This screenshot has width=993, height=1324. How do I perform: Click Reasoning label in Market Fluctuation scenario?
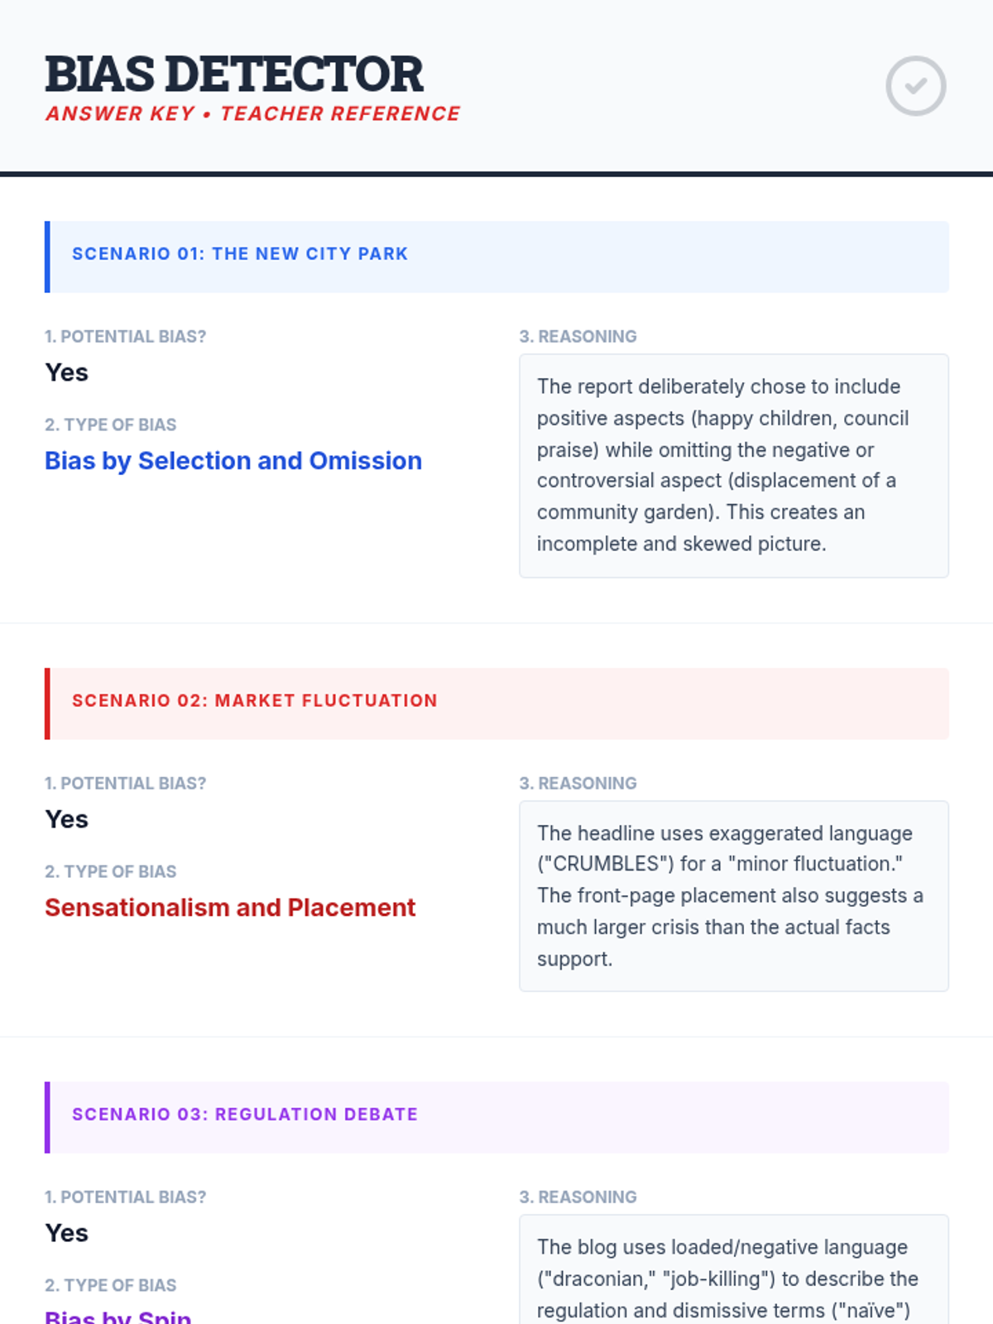pyautogui.click(x=578, y=784)
